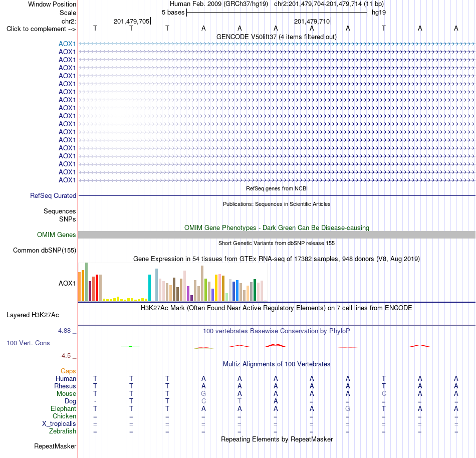Viewport: 476px width, 458px height.
Task: Click the gray OMIM Genes bar
Action: (277, 235)
